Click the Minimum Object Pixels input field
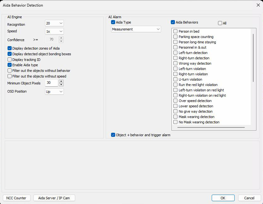The height and width of the screenshot is (204, 263). pos(52,83)
